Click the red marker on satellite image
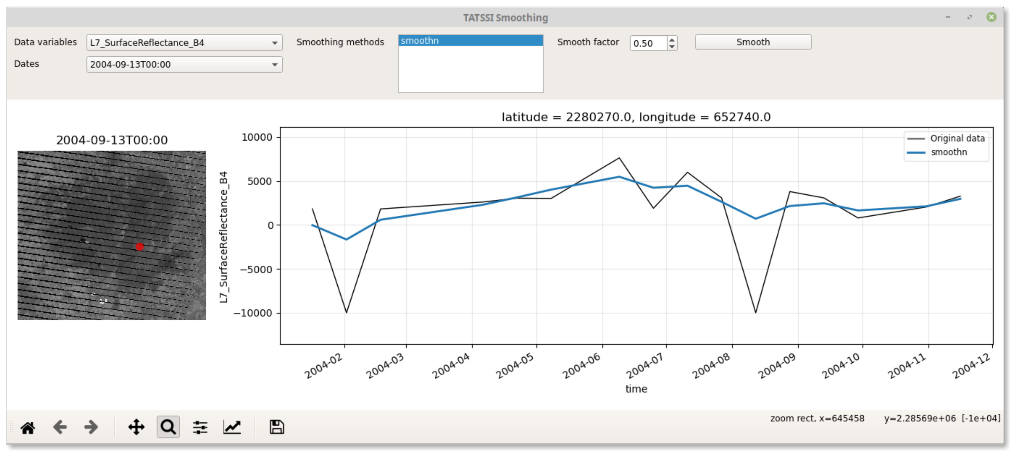Screen dimensions: 1015x460 140,247
